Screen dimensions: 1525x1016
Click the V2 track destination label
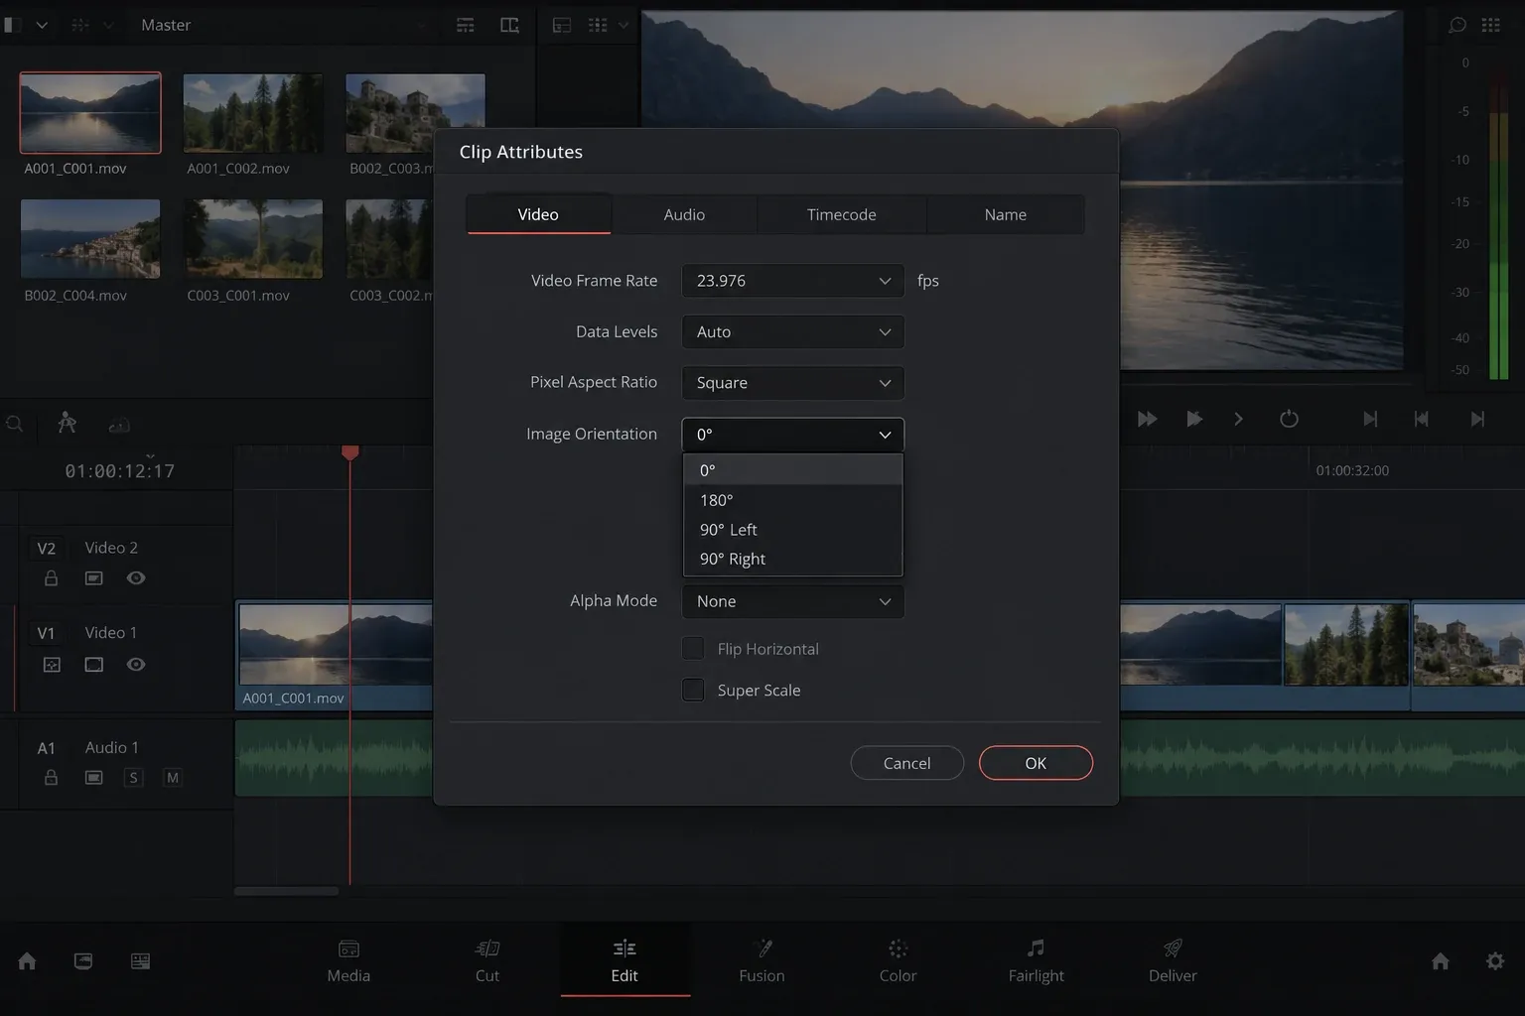coord(47,549)
